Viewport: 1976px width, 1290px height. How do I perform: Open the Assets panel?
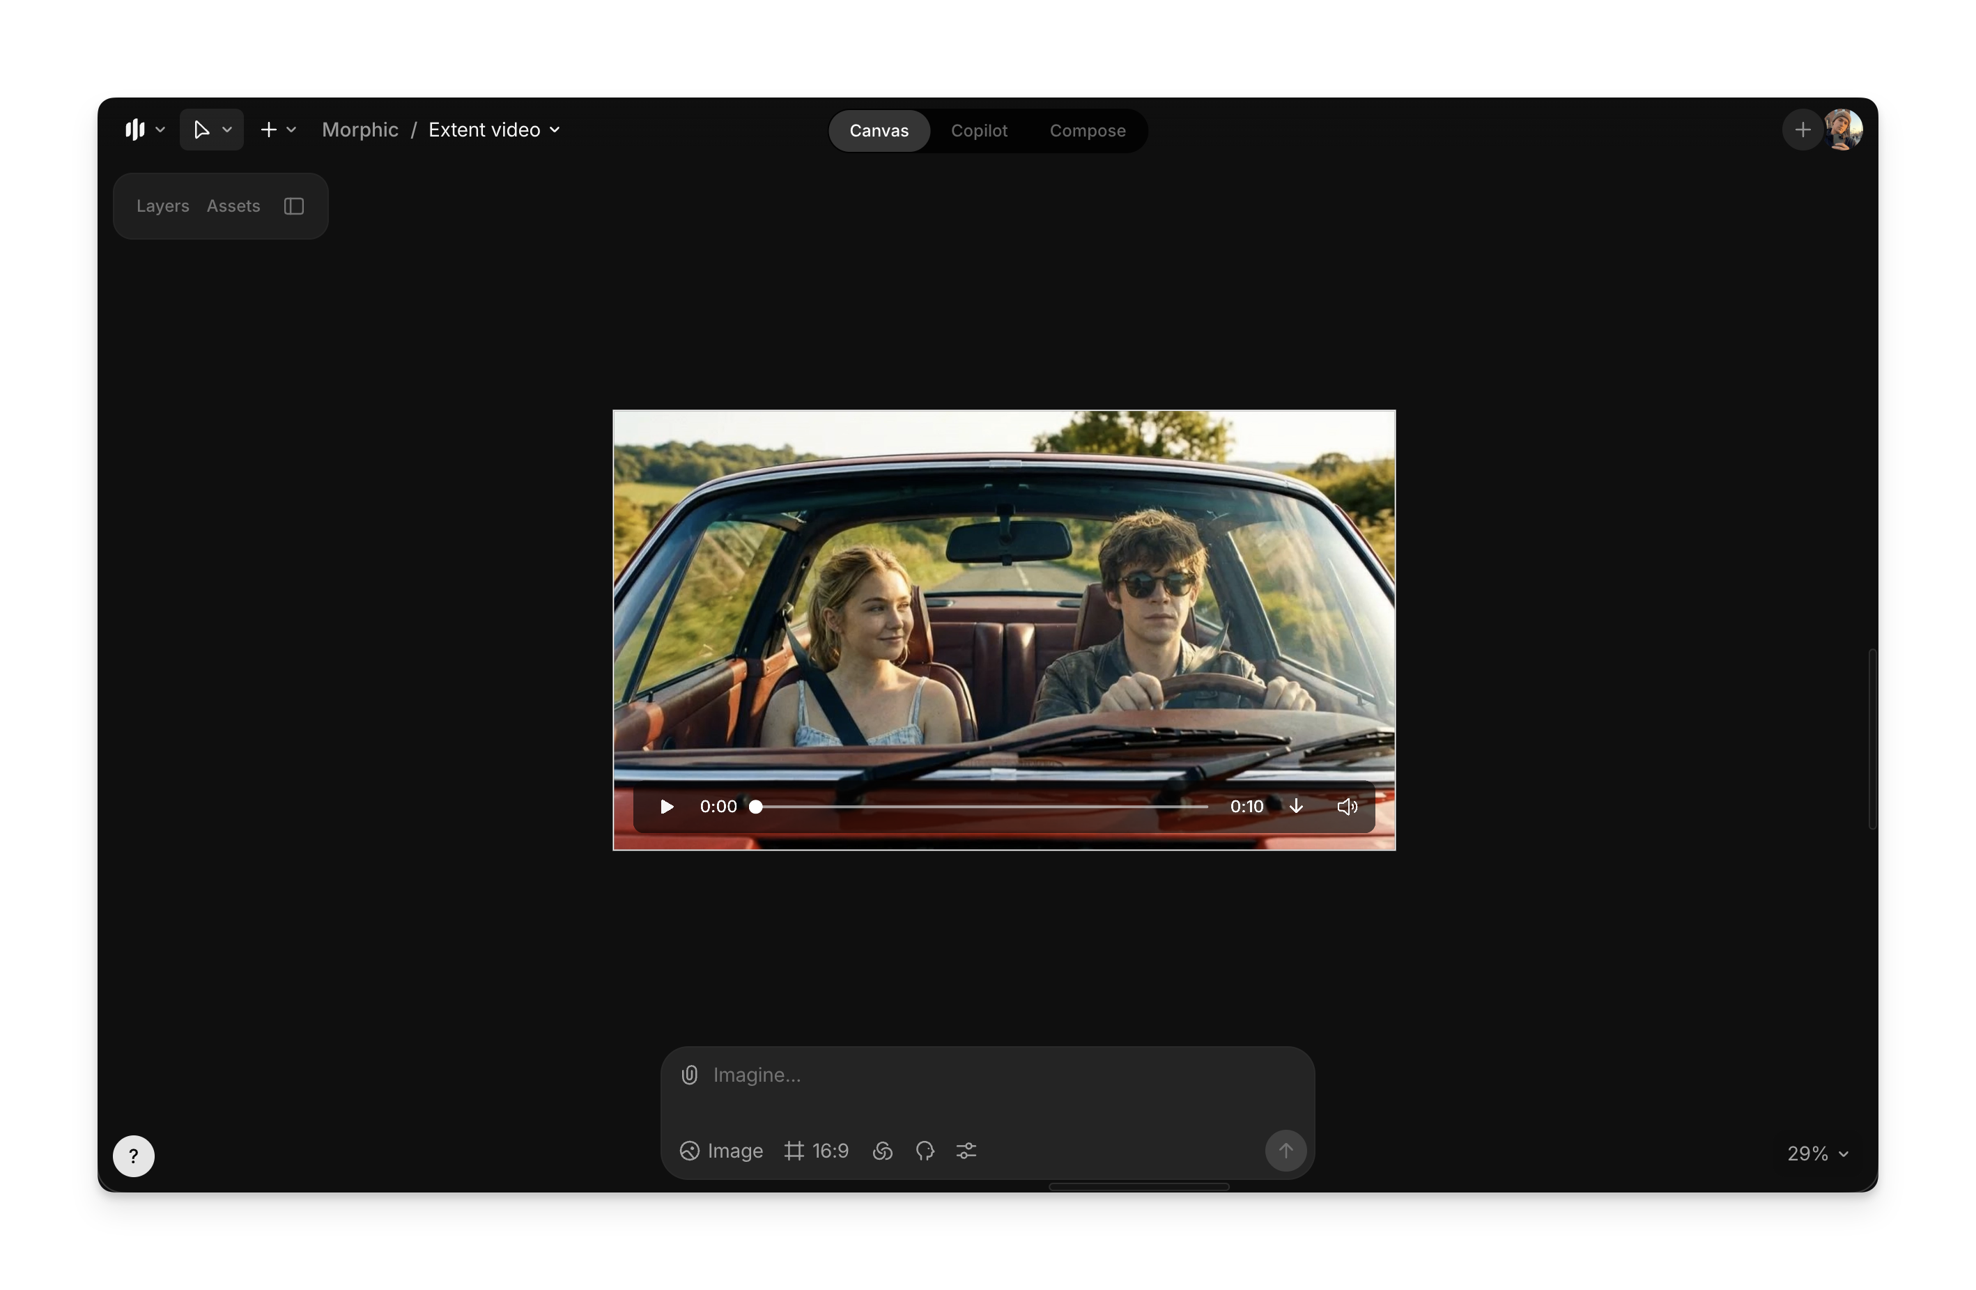(x=233, y=206)
